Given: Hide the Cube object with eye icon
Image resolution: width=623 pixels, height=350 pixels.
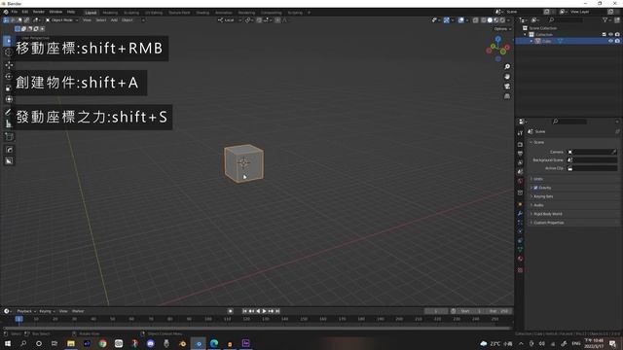Looking at the screenshot, I should [x=610, y=41].
